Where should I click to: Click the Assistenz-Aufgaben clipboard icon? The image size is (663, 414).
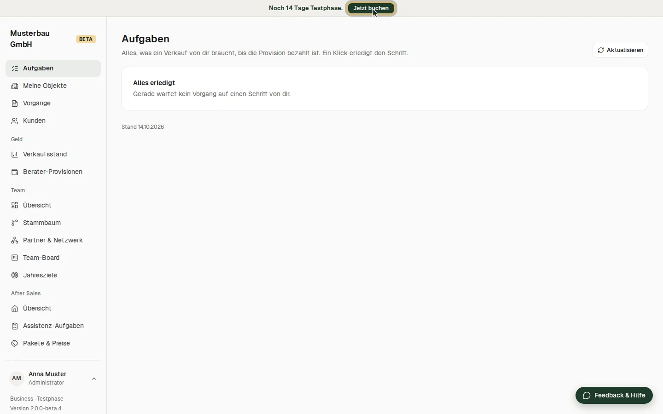click(x=15, y=326)
